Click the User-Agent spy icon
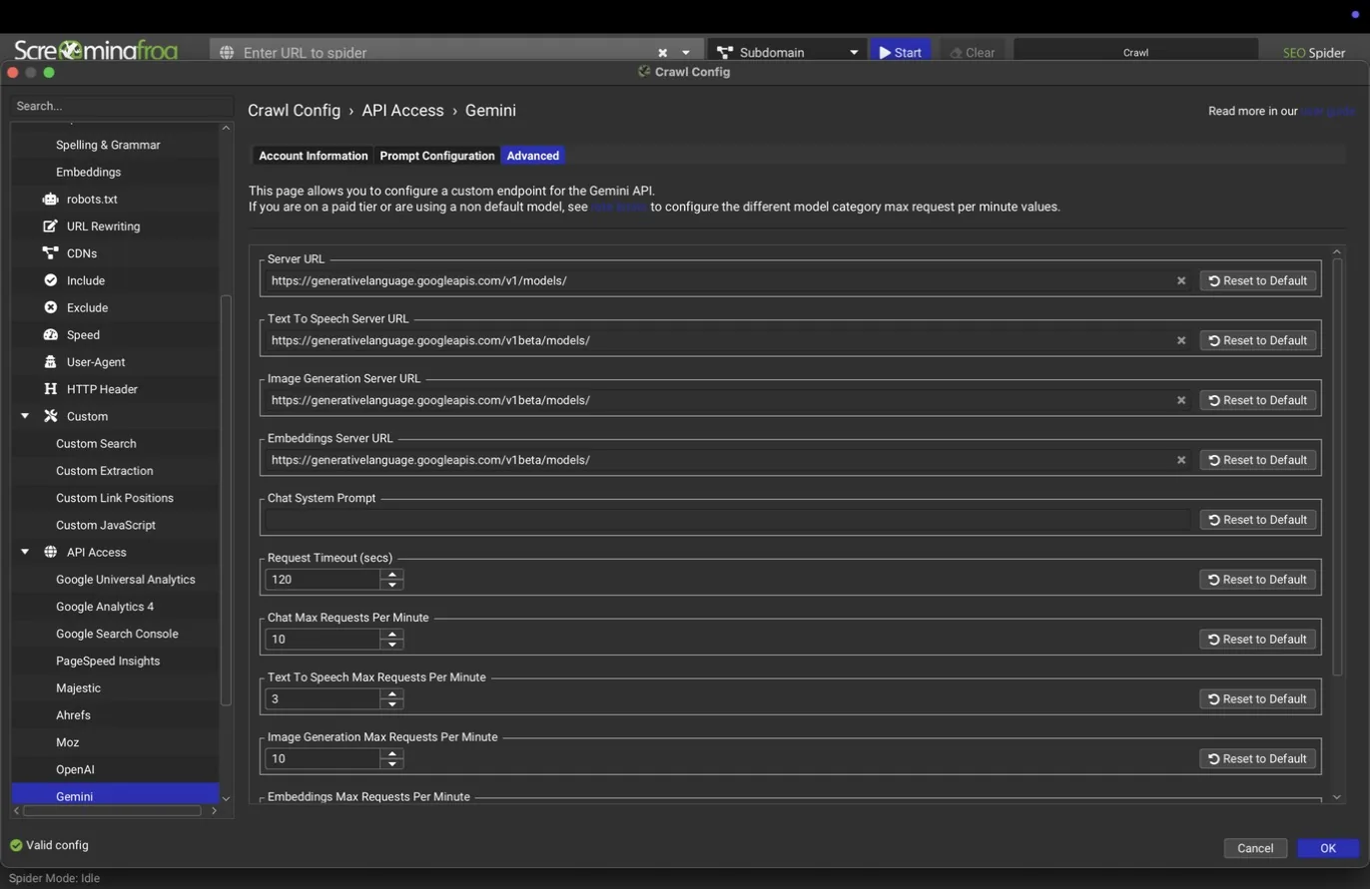Viewport: 1370px width, 889px height. click(50, 362)
